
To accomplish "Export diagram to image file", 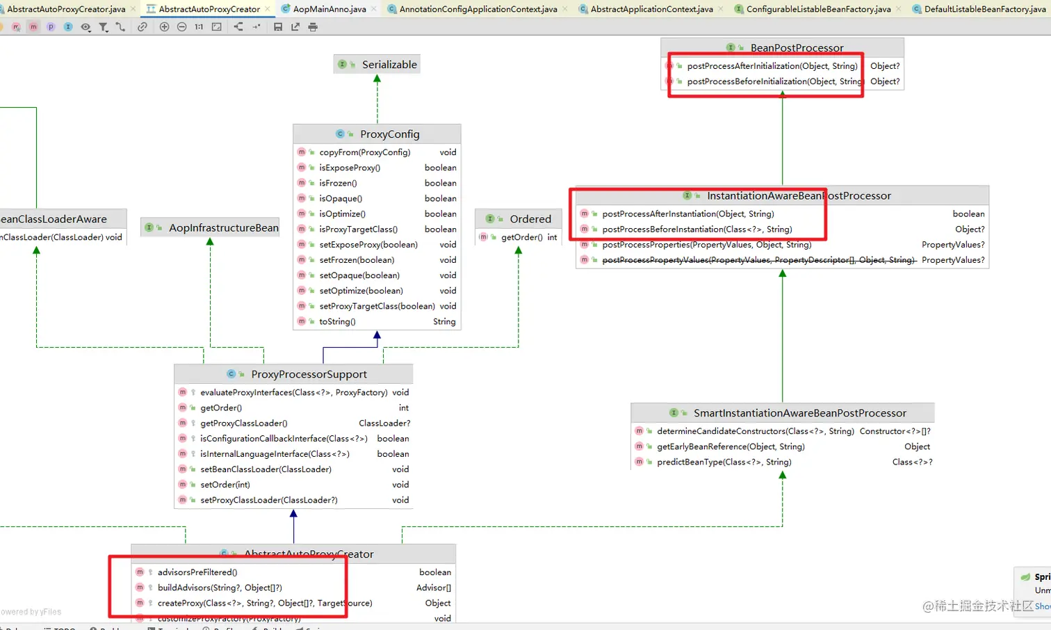I will [295, 27].
